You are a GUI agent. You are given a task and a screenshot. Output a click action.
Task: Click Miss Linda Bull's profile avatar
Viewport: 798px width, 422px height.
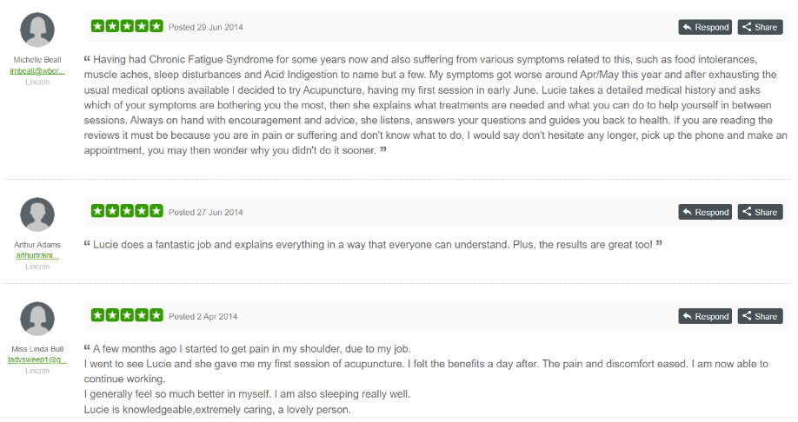coord(37,319)
